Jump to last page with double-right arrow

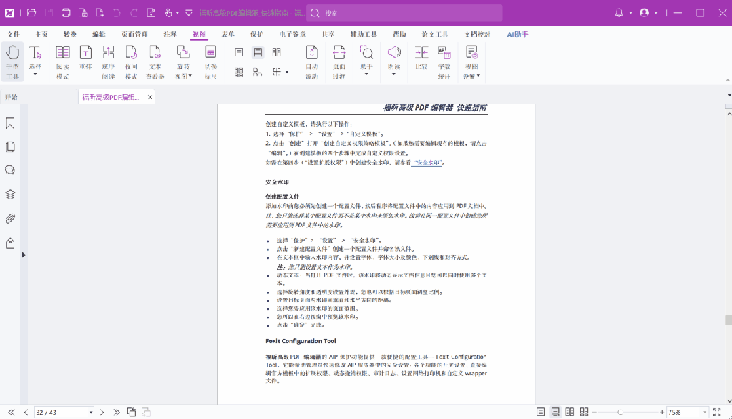click(x=117, y=412)
